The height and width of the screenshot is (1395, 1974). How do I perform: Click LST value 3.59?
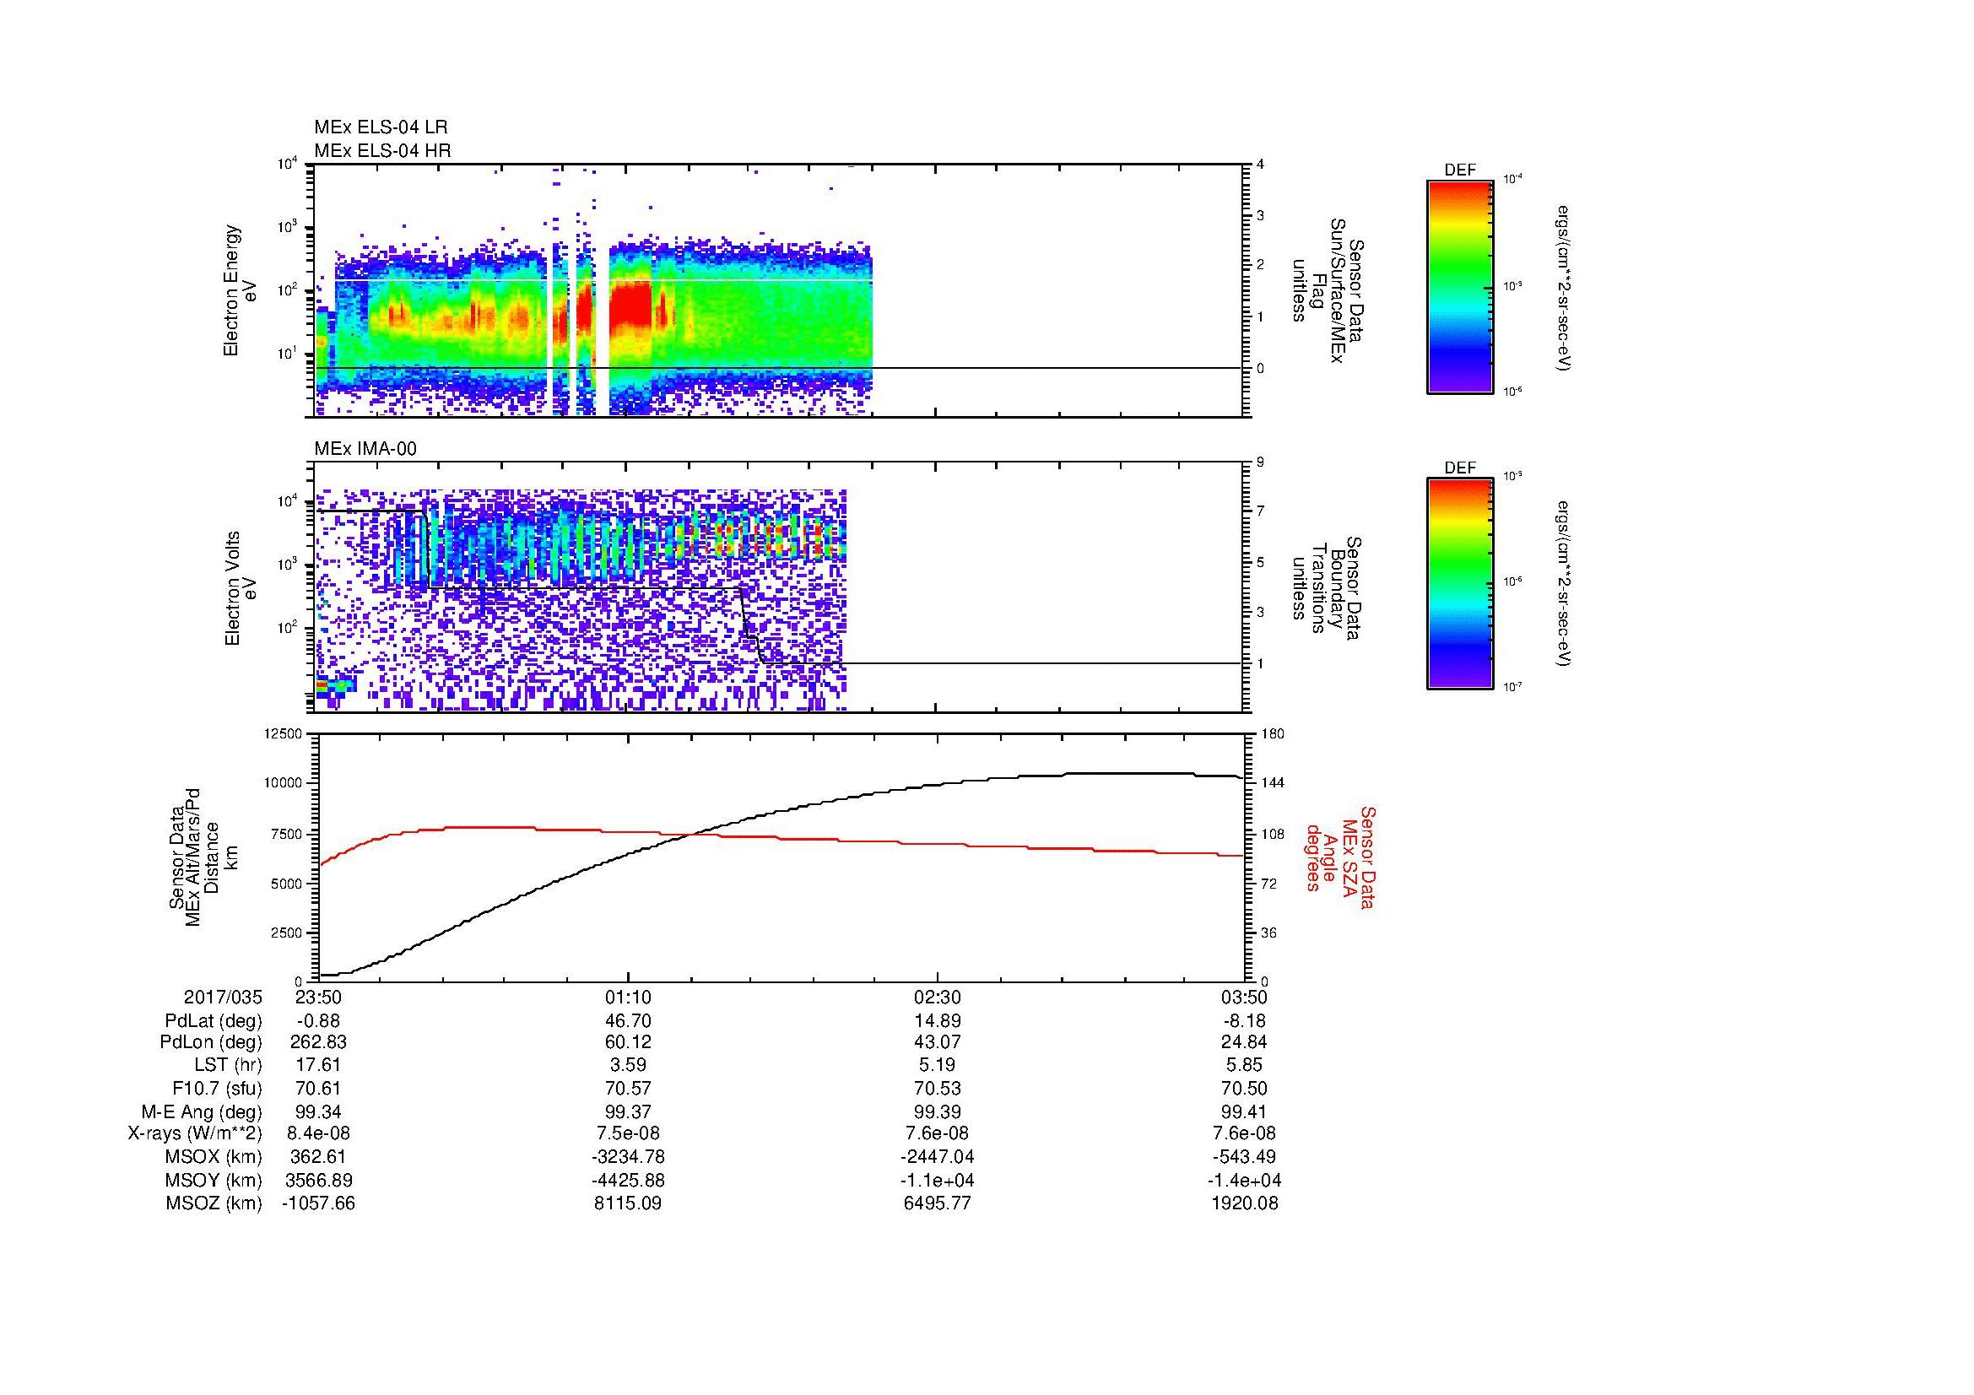click(629, 1066)
